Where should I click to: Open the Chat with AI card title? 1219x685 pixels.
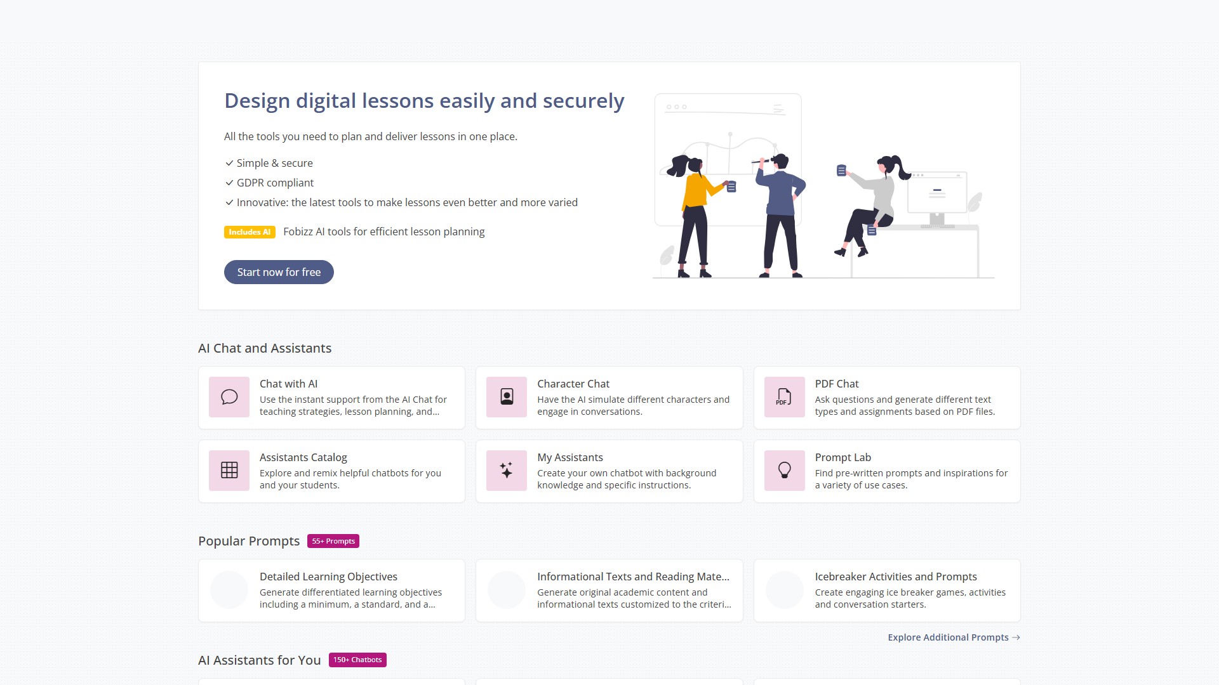click(x=288, y=384)
